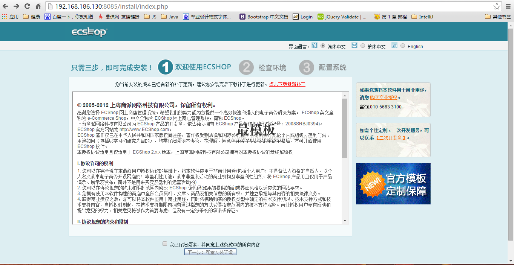Open the 购买商业授权 link
This screenshot has height=265, width=514.
click(x=384, y=97)
